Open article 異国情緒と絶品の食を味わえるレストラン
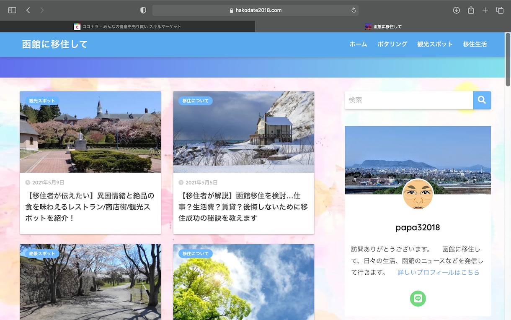The height and width of the screenshot is (320, 511). click(90, 207)
